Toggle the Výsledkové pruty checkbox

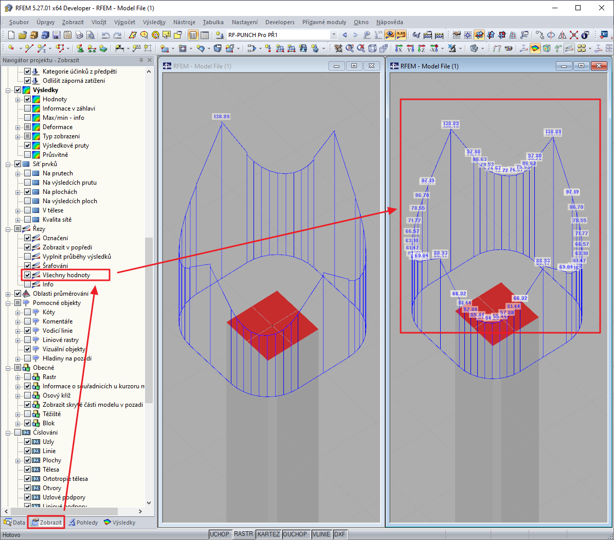tap(27, 145)
